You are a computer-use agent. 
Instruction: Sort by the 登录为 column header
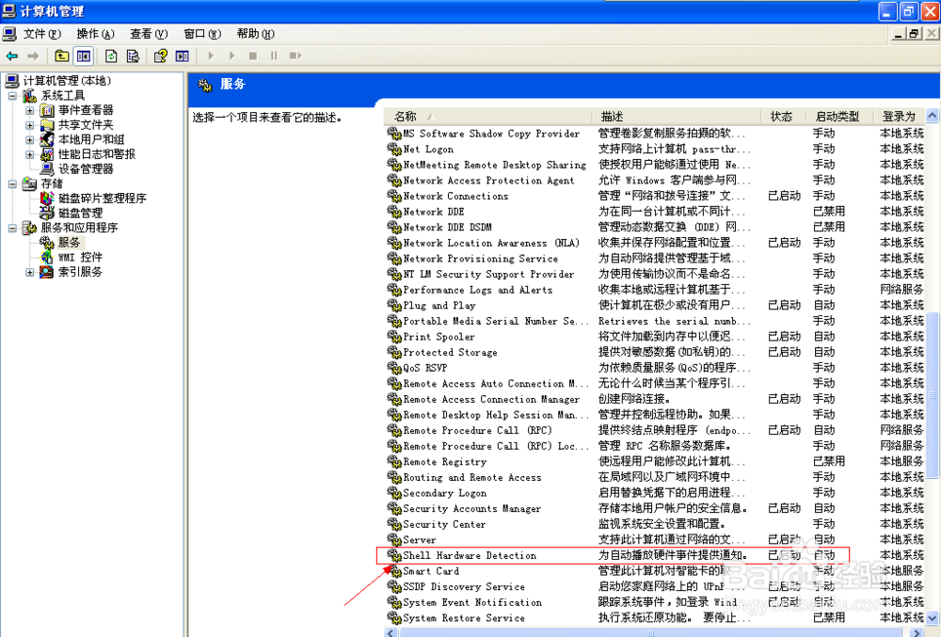click(x=899, y=117)
